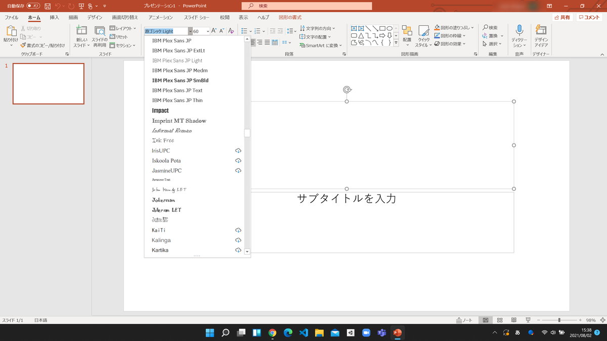Open Visual Studio Code from taskbar
Image resolution: width=607 pixels, height=341 pixels.
(303, 333)
